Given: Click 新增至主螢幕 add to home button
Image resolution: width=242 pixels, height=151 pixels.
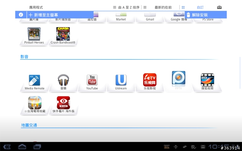Looking at the screenshot, I should pos(60,15).
